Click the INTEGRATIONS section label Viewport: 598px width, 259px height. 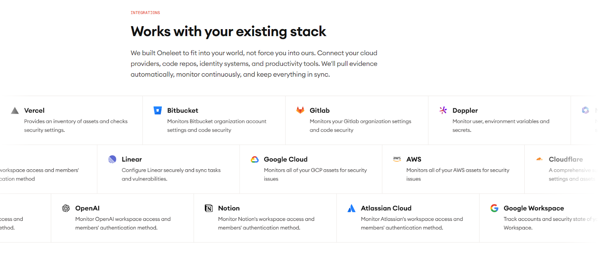(145, 13)
